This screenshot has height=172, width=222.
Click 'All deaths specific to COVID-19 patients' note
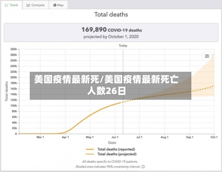click(x=110, y=162)
